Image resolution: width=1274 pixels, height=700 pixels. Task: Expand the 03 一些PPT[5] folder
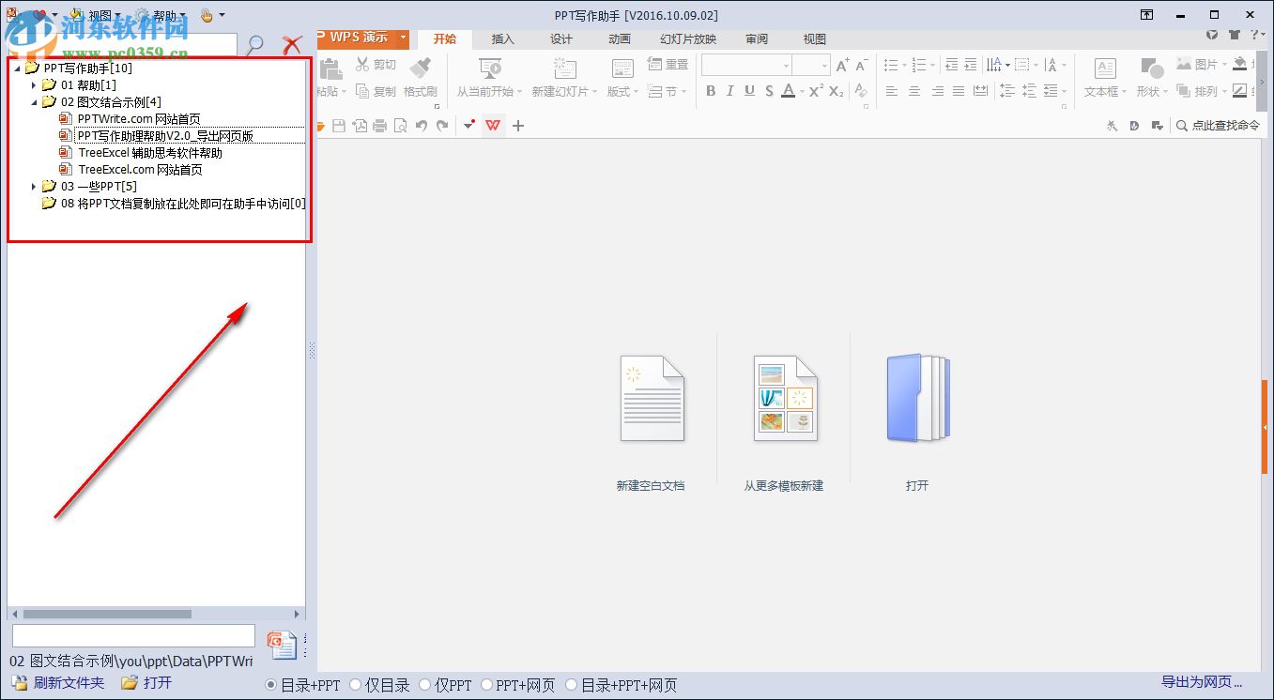[x=34, y=187]
